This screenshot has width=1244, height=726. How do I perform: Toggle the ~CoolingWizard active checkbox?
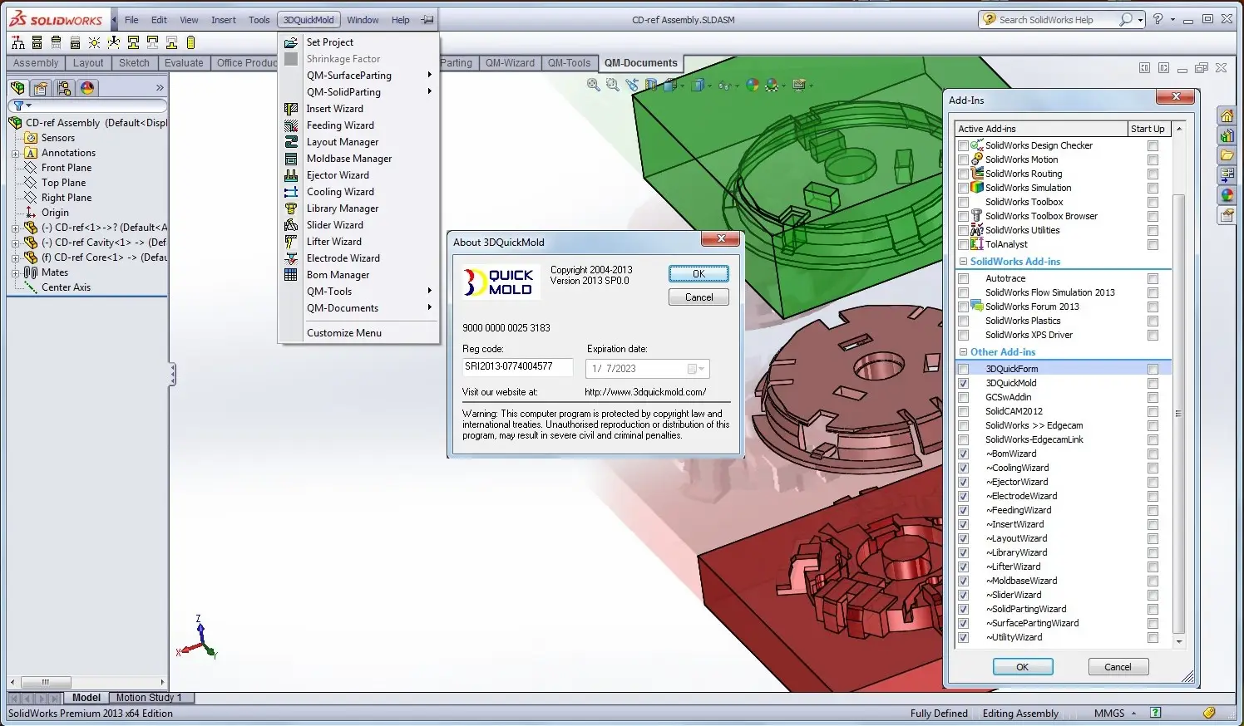coord(964,468)
